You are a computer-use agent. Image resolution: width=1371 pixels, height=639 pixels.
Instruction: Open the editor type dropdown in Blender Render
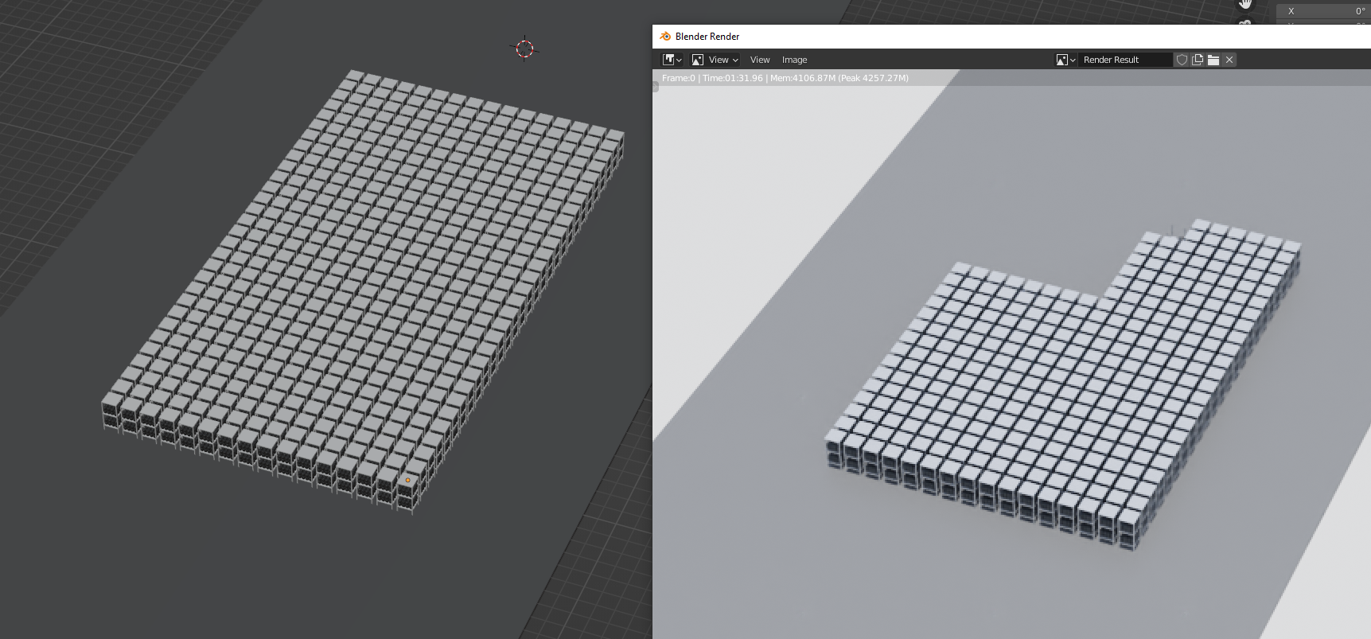pos(672,60)
